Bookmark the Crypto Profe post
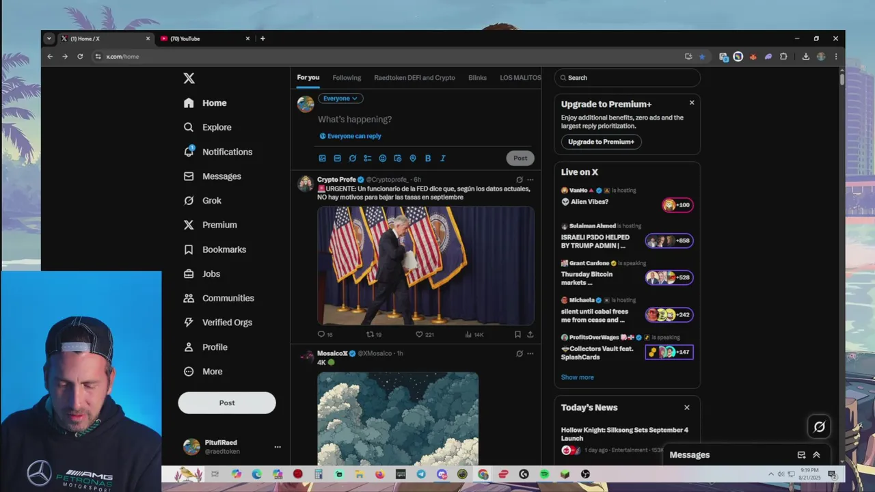 [x=517, y=334]
